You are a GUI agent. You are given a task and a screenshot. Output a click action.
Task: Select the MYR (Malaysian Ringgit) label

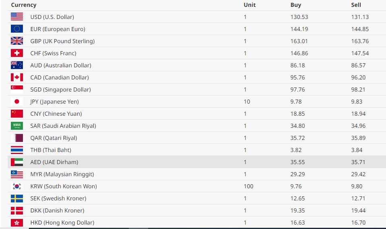pyautogui.click(x=62, y=174)
